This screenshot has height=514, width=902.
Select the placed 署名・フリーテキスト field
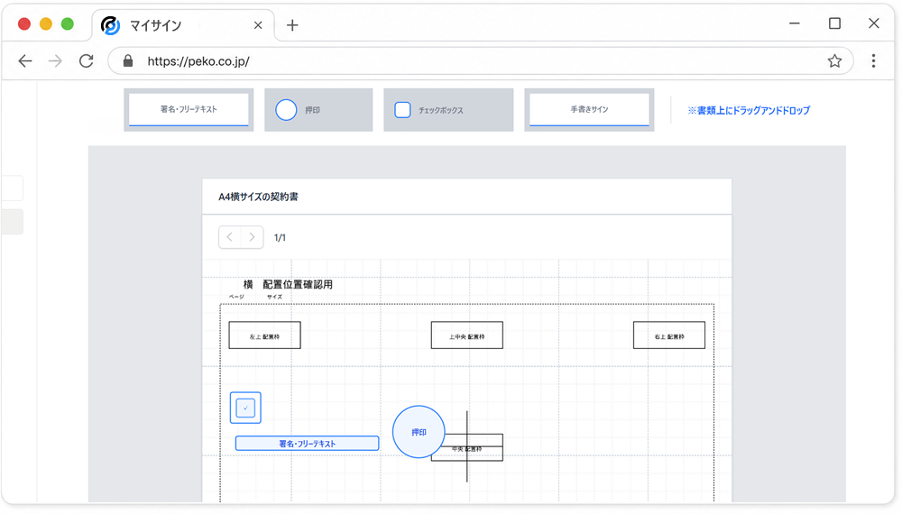pos(308,444)
